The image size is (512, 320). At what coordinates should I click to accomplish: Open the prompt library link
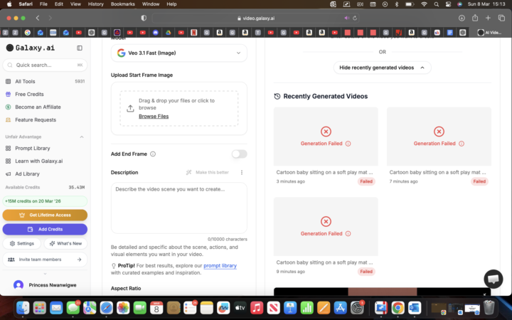220,266
